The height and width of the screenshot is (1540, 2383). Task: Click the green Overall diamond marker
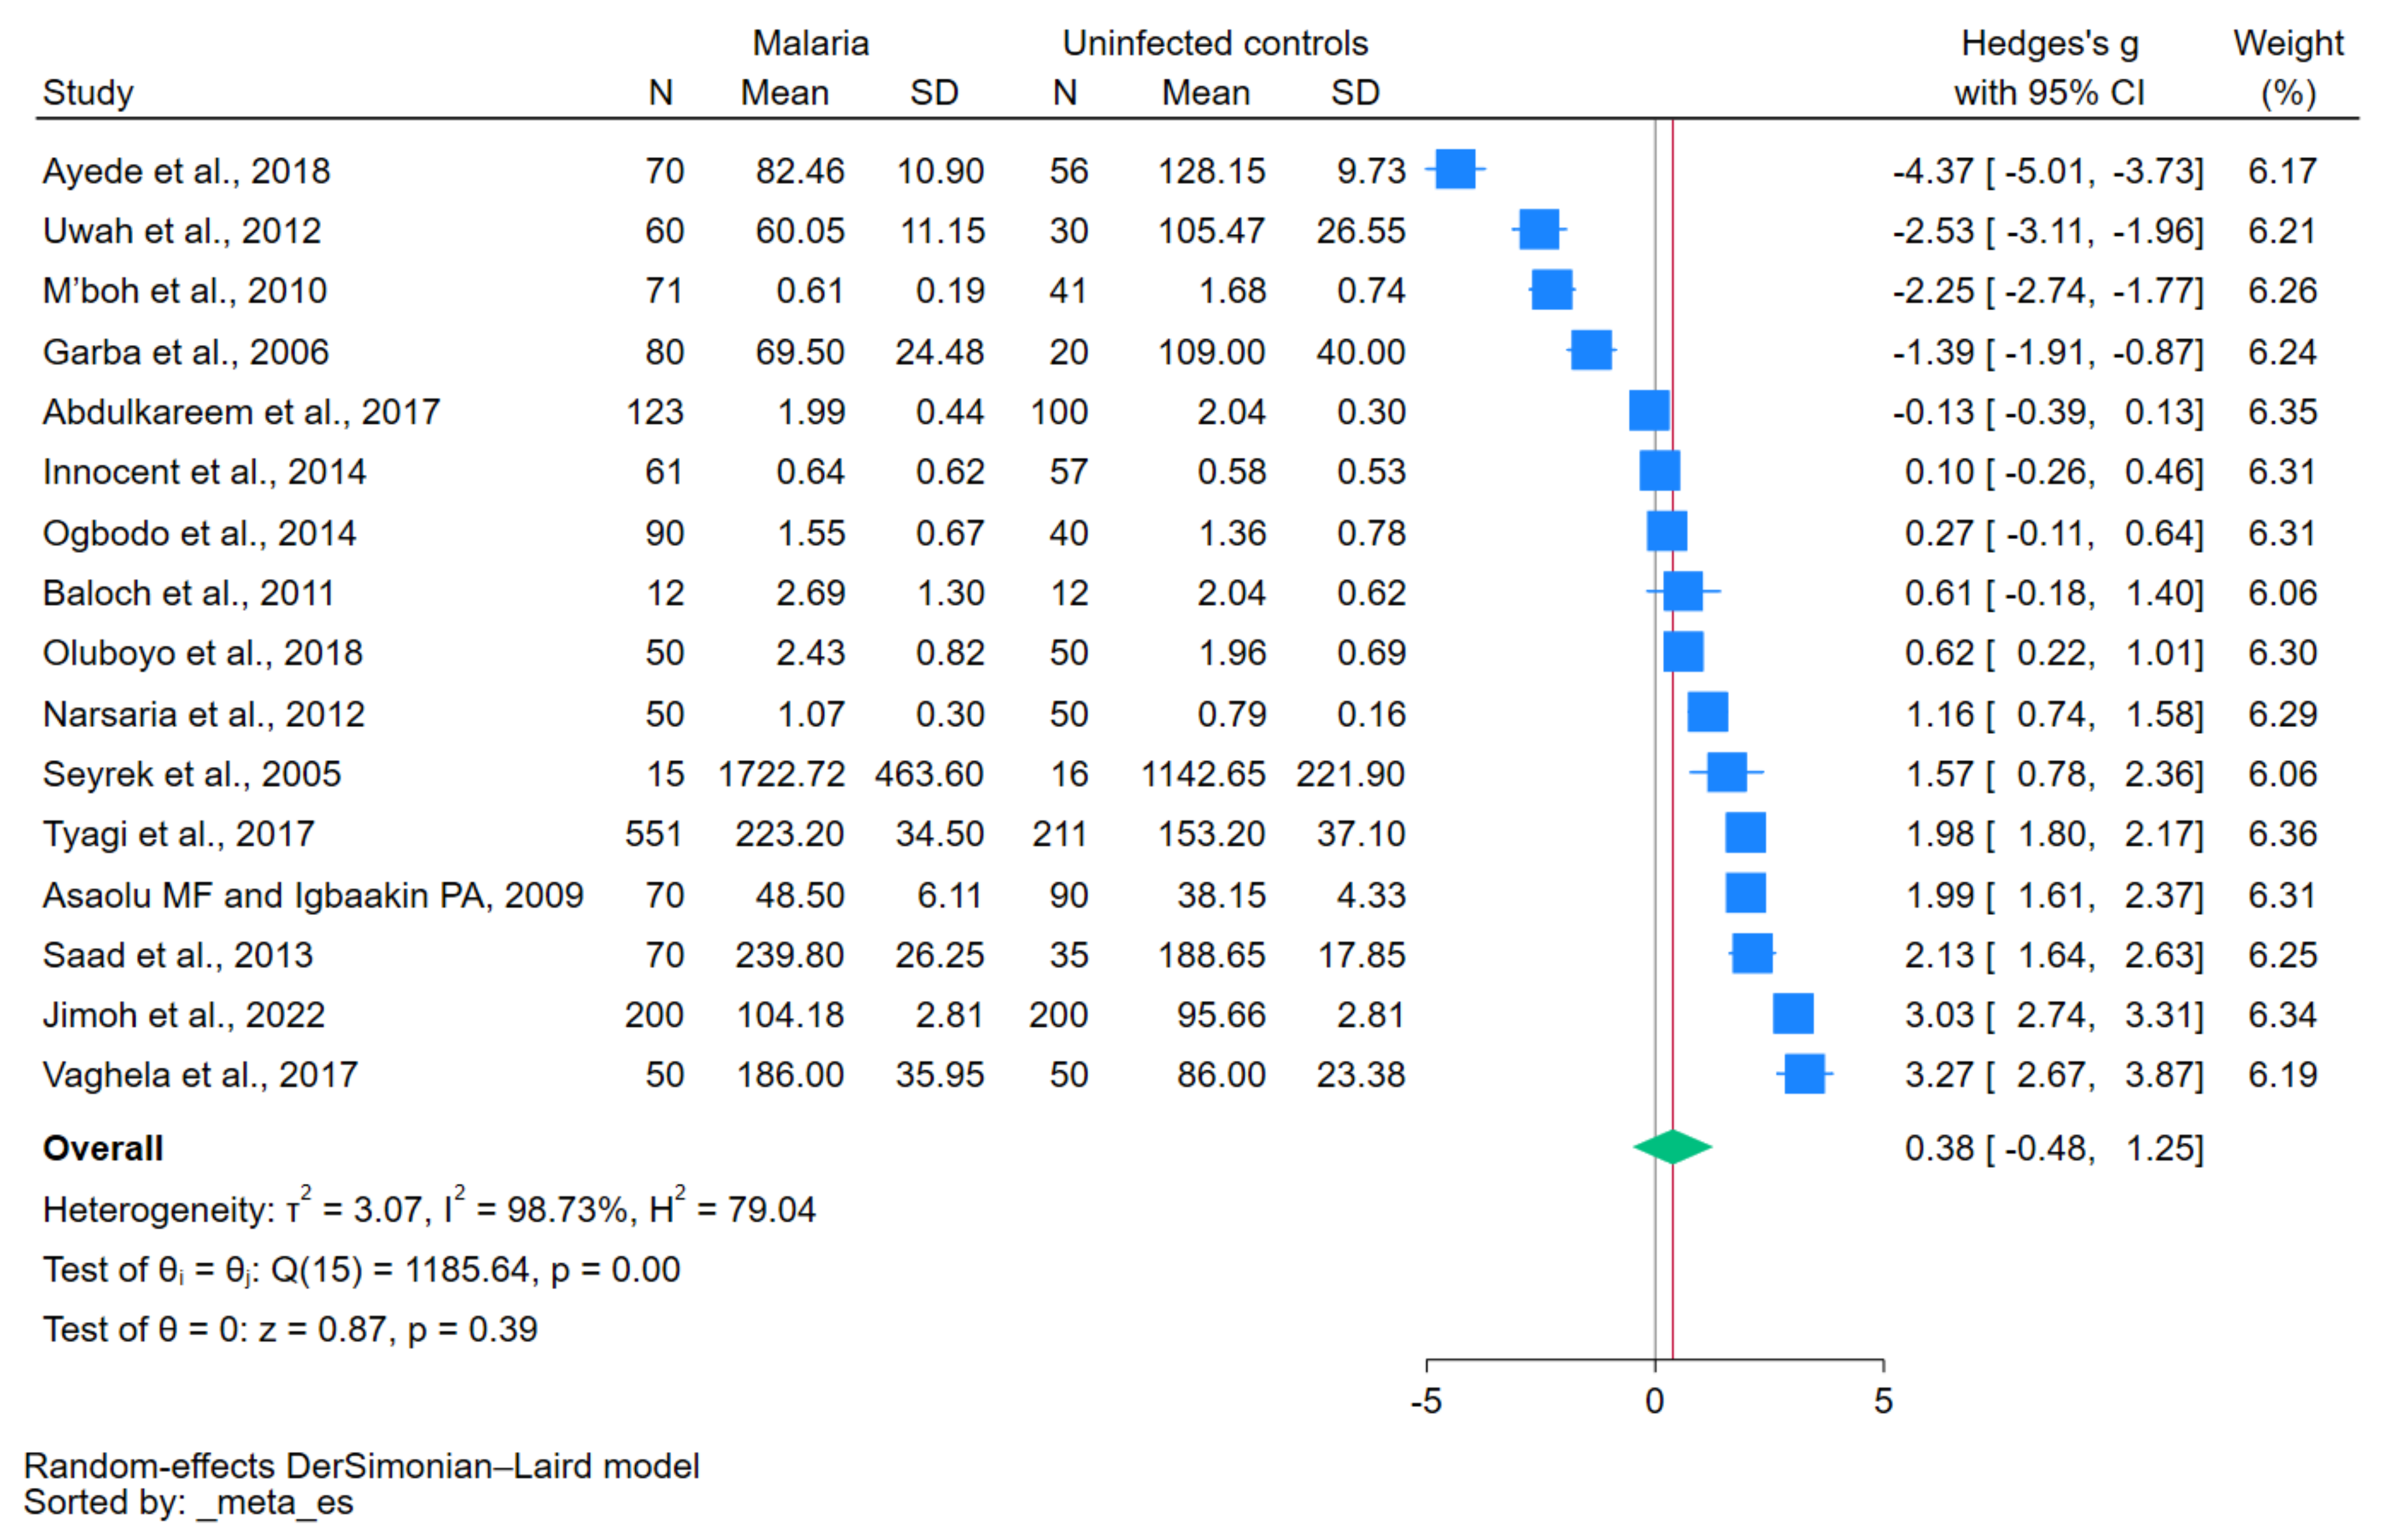[x=1672, y=1147]
